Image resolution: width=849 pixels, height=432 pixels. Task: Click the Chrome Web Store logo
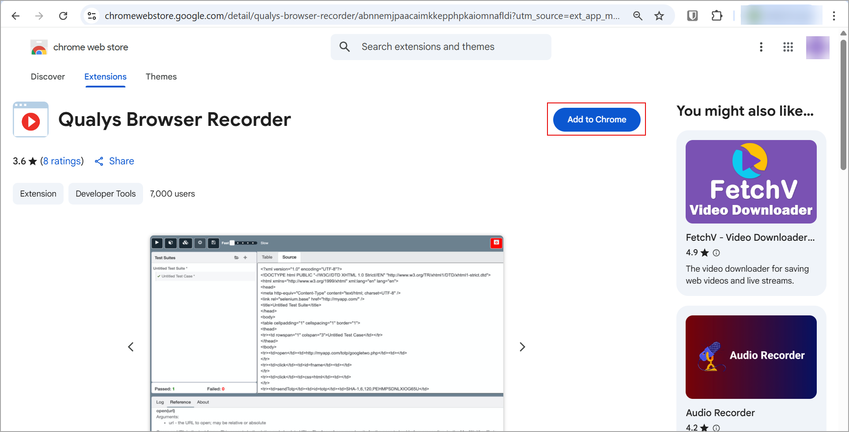point(39,47)
